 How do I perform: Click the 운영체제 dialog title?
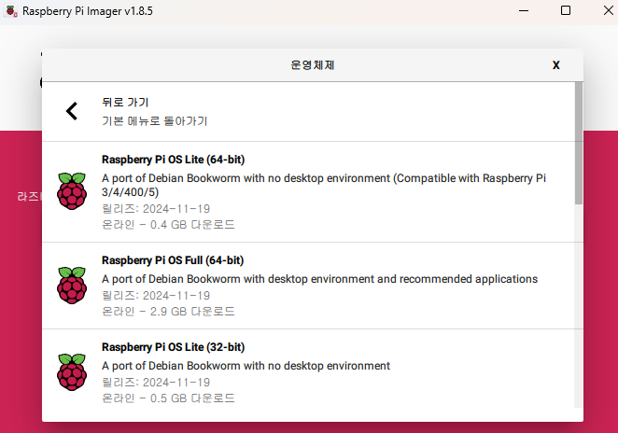click(312, 65)
